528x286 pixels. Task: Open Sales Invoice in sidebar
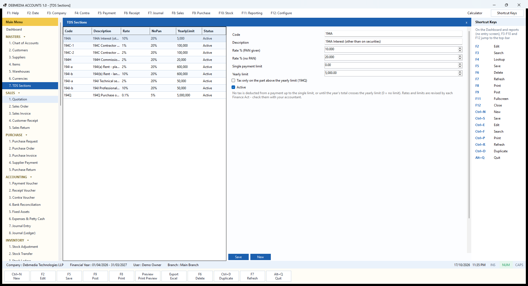pyautogui.click(x=30, y=114)
